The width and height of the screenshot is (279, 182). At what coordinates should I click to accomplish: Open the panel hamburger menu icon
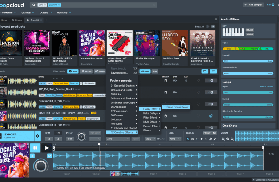[216, 19]
